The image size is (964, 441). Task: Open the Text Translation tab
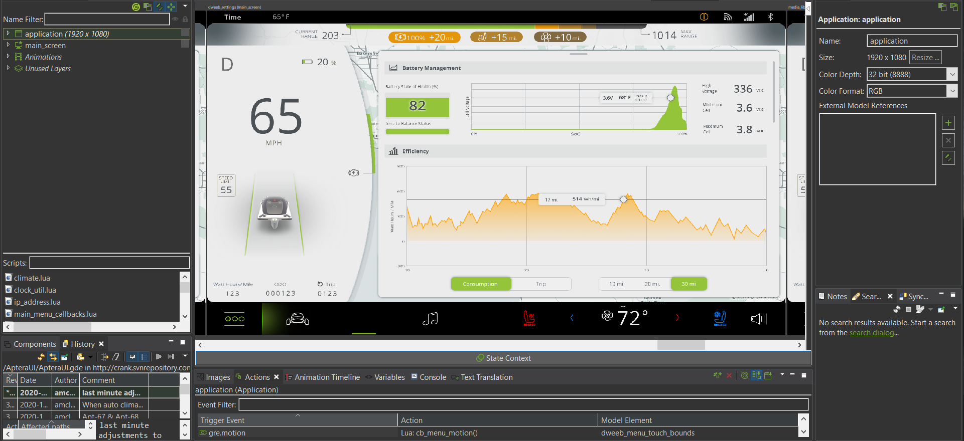482,377
